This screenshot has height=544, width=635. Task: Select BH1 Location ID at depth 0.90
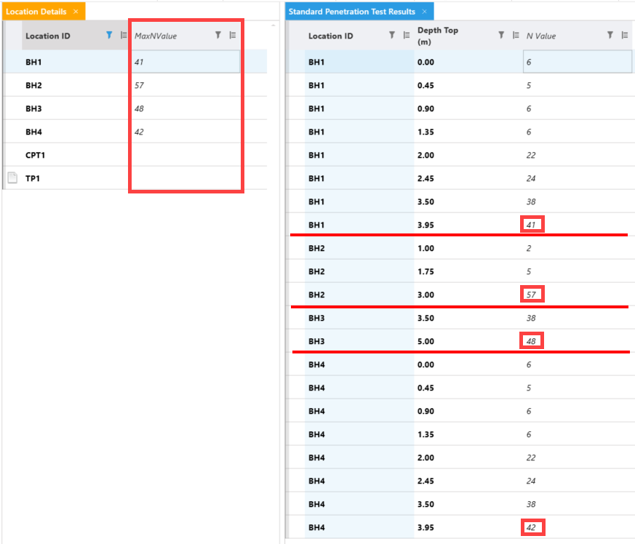(359, 108)
